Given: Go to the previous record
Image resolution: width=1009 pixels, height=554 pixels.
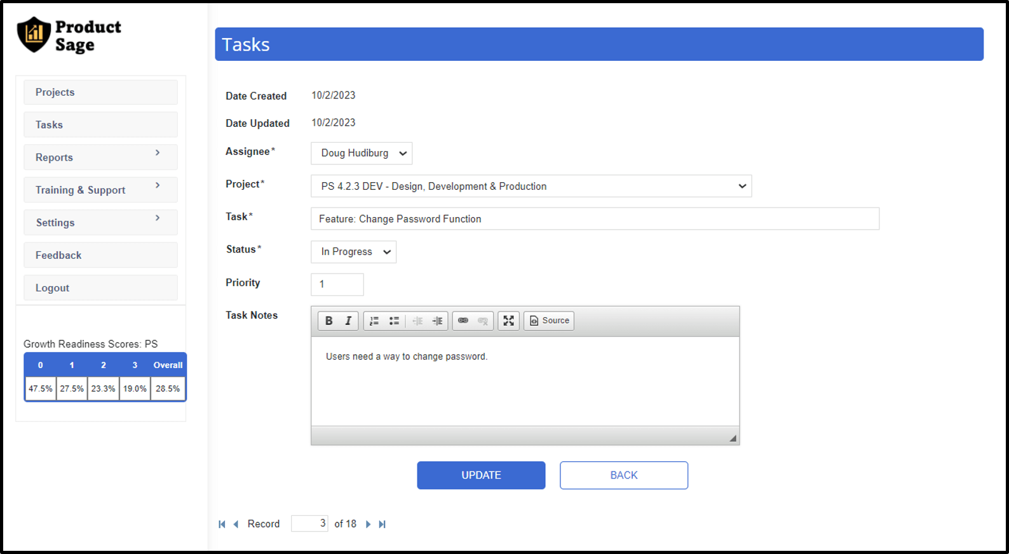Looking at the screenshot, I should click(x=236, y=524).
